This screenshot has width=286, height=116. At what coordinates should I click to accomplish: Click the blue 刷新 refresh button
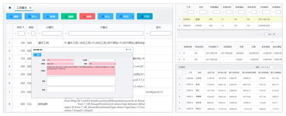pos(14,16)
